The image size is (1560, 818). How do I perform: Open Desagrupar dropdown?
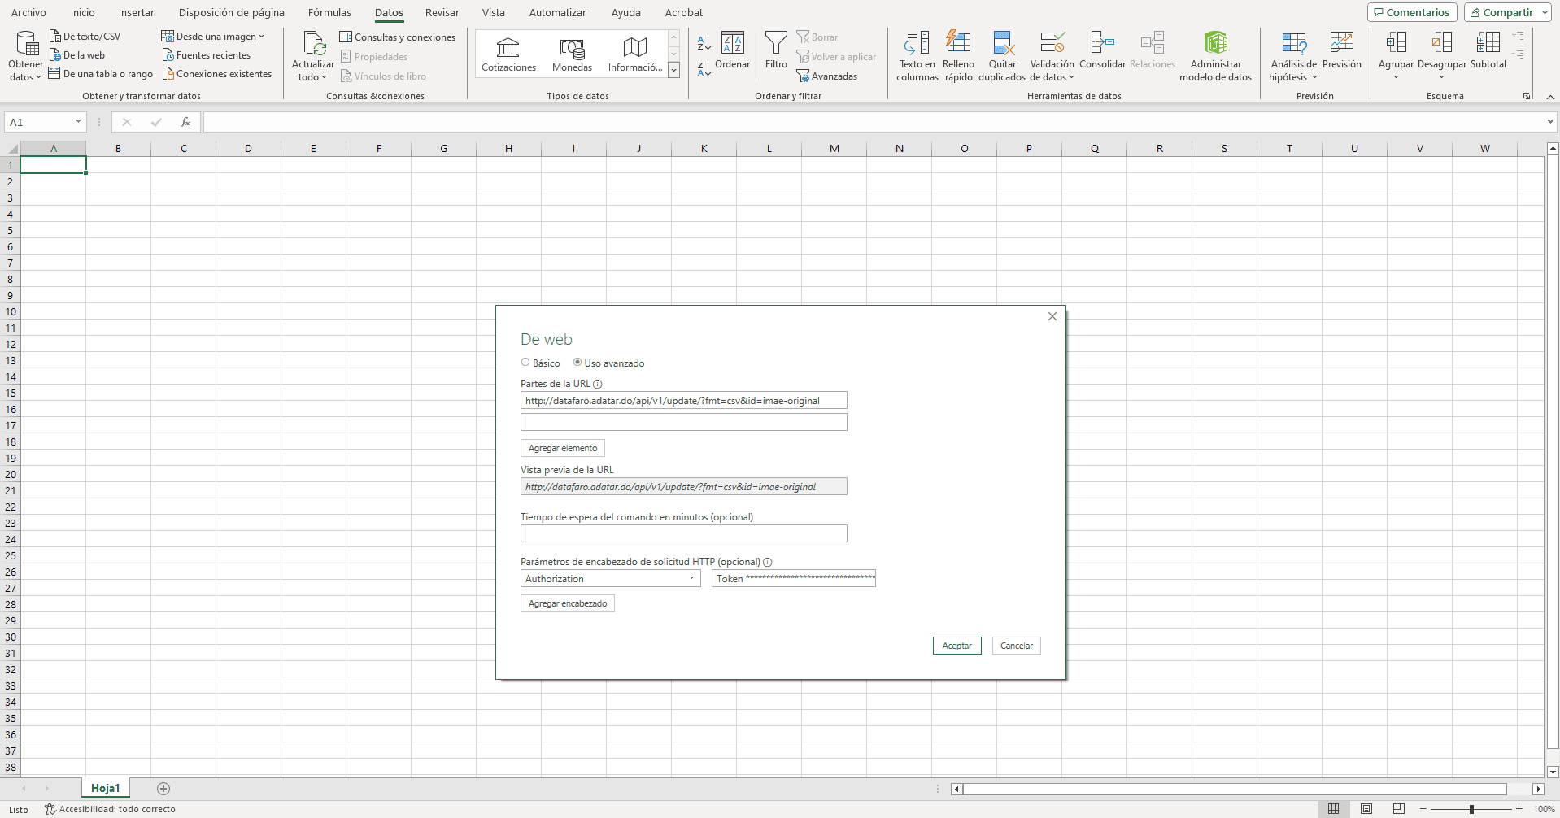(x=1441, y=77)
